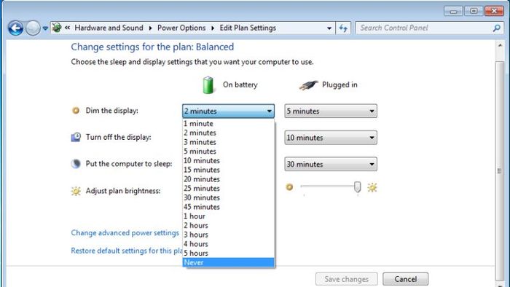
Task: Click the dim brightness icon left of slider
Action: point(289,187)
